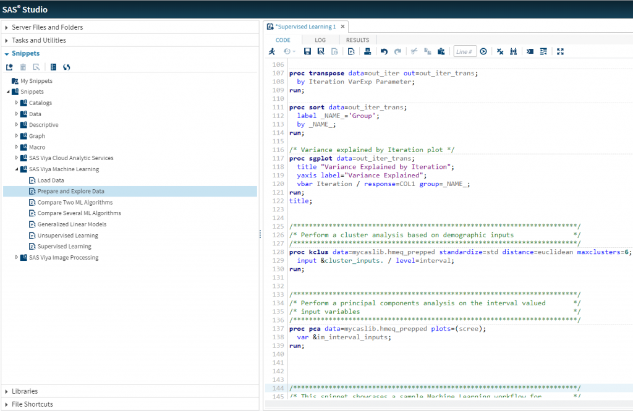This screenshot has width=633, height=411.
Task: Select Generalized Linear Models snippet
Action: tap(72, 224)
